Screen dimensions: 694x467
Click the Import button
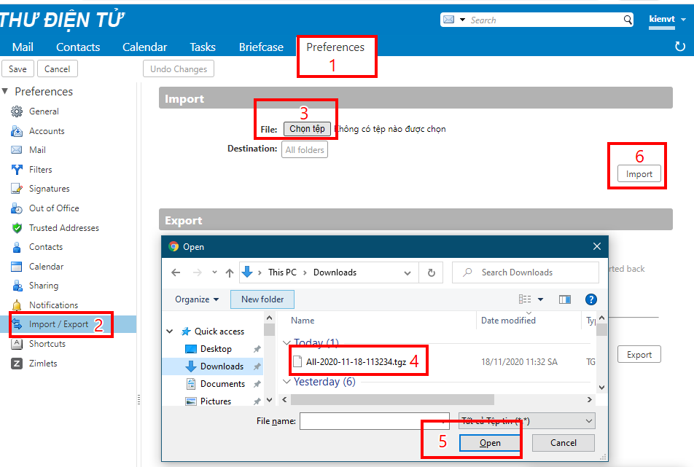(639, 174)
